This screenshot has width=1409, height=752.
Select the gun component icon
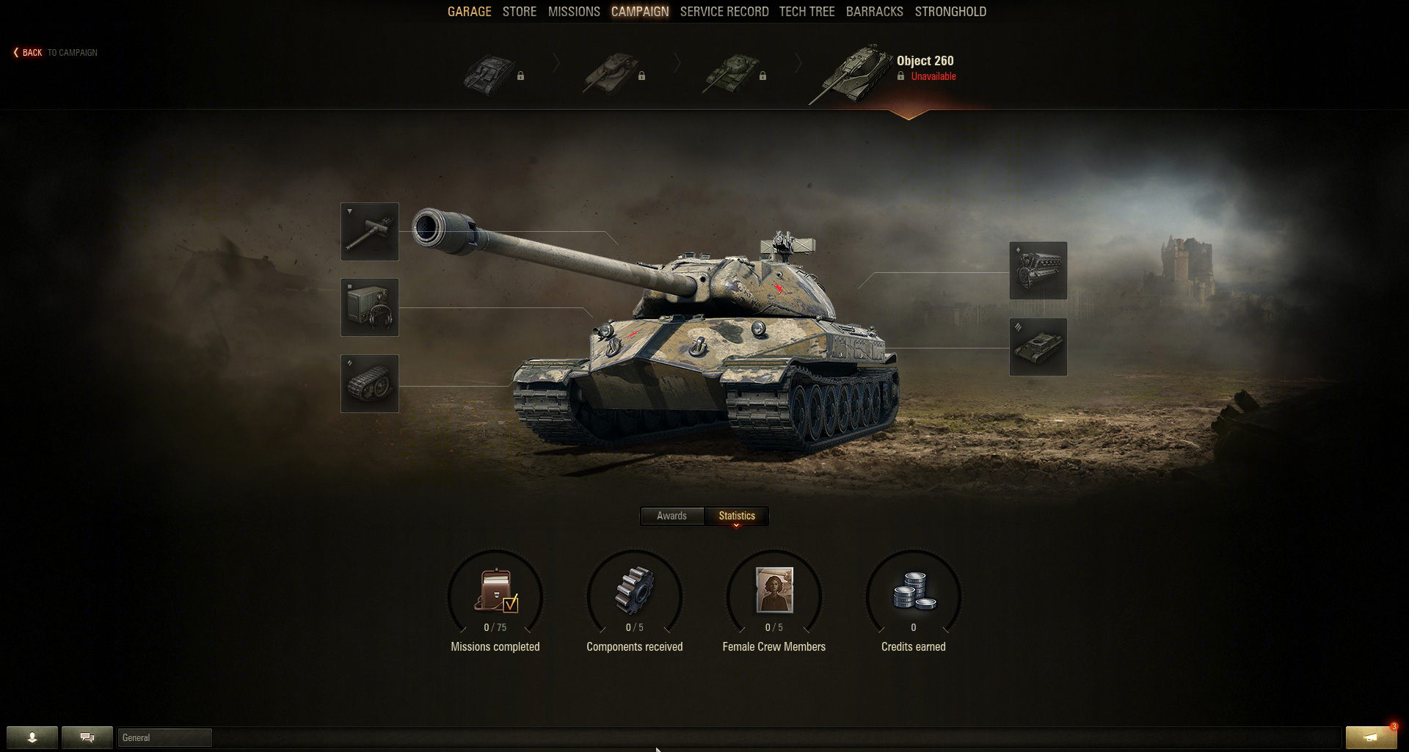(x=370, y=232)
